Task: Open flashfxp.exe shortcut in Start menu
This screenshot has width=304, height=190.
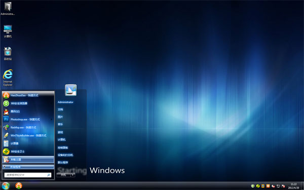Action: [28, 127]
